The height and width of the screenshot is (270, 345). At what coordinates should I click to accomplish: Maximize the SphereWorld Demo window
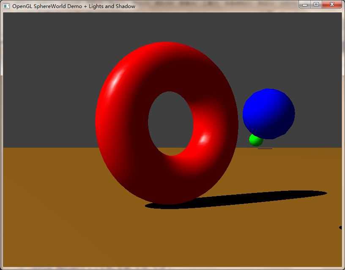[x=316, y=4]
